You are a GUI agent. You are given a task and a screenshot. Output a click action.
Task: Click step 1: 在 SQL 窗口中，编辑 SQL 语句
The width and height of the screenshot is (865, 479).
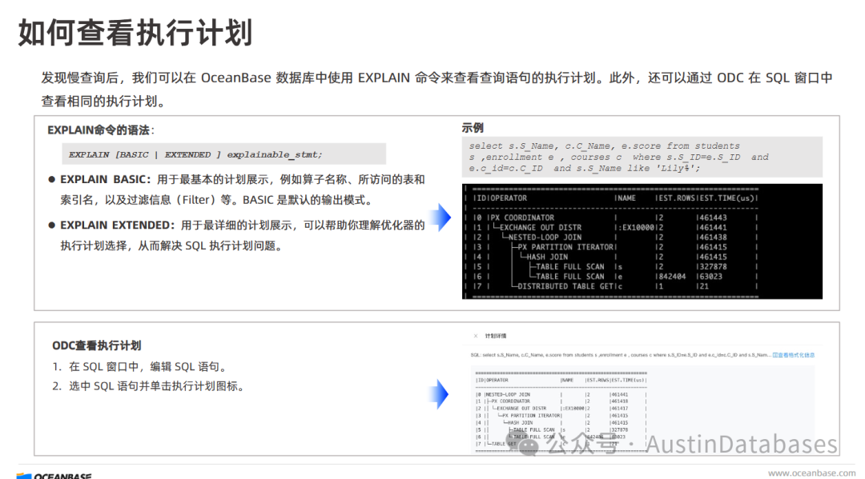147,367
